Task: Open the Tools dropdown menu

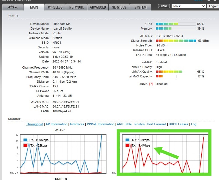Action: pyautogui.click(x=189, y=6)
